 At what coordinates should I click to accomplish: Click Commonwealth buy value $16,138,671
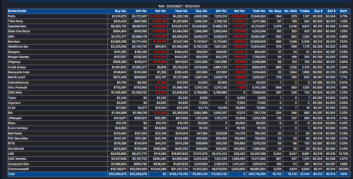point(118,169)
